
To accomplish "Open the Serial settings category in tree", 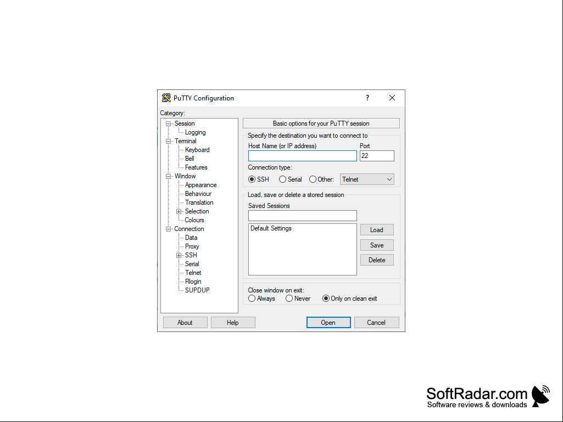I will pyautogui.click(x=192, y=264).
